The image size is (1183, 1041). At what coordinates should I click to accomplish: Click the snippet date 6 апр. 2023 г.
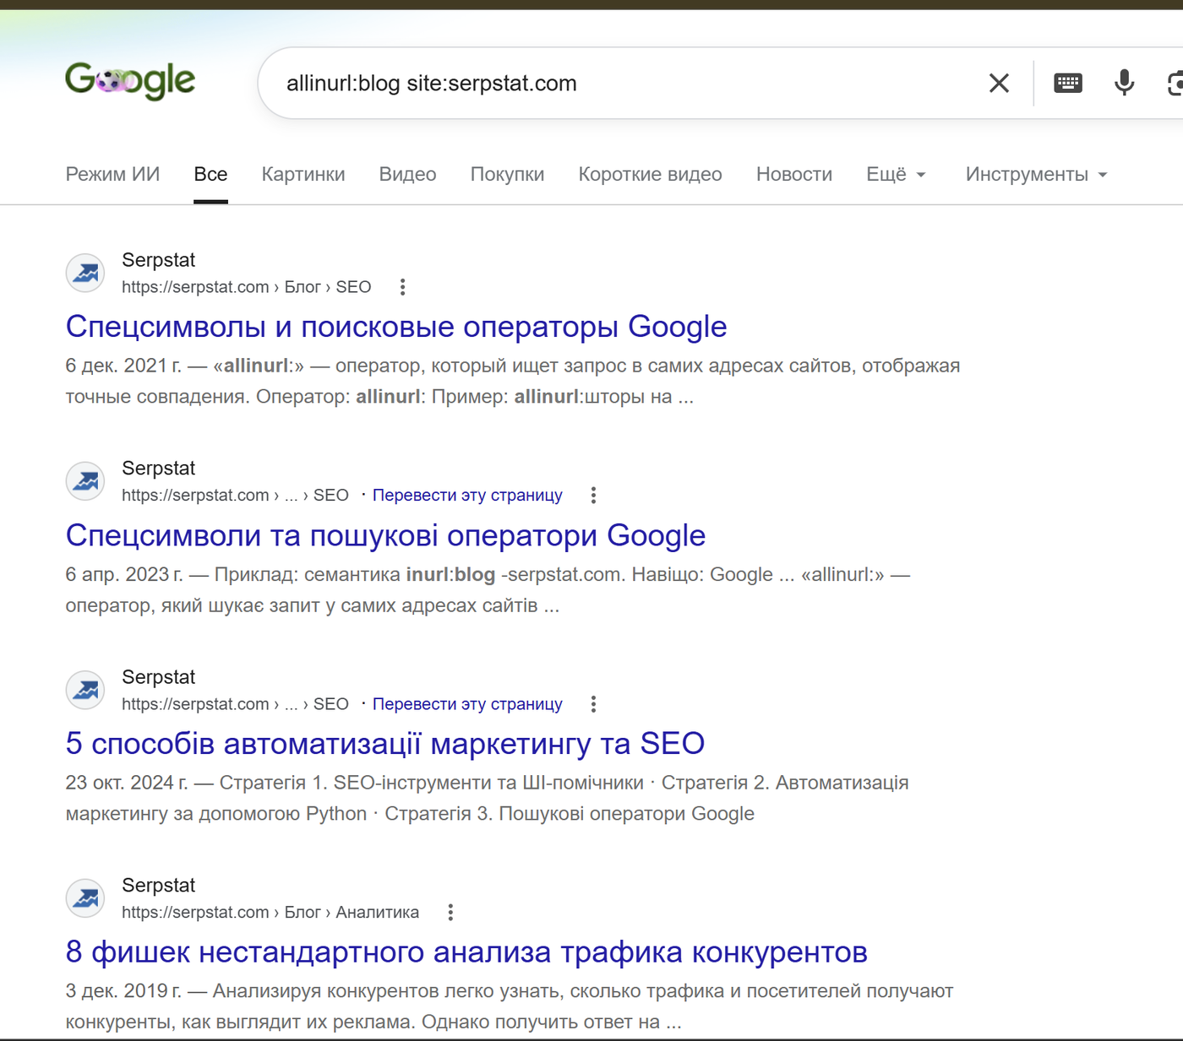tap(124, 575)
